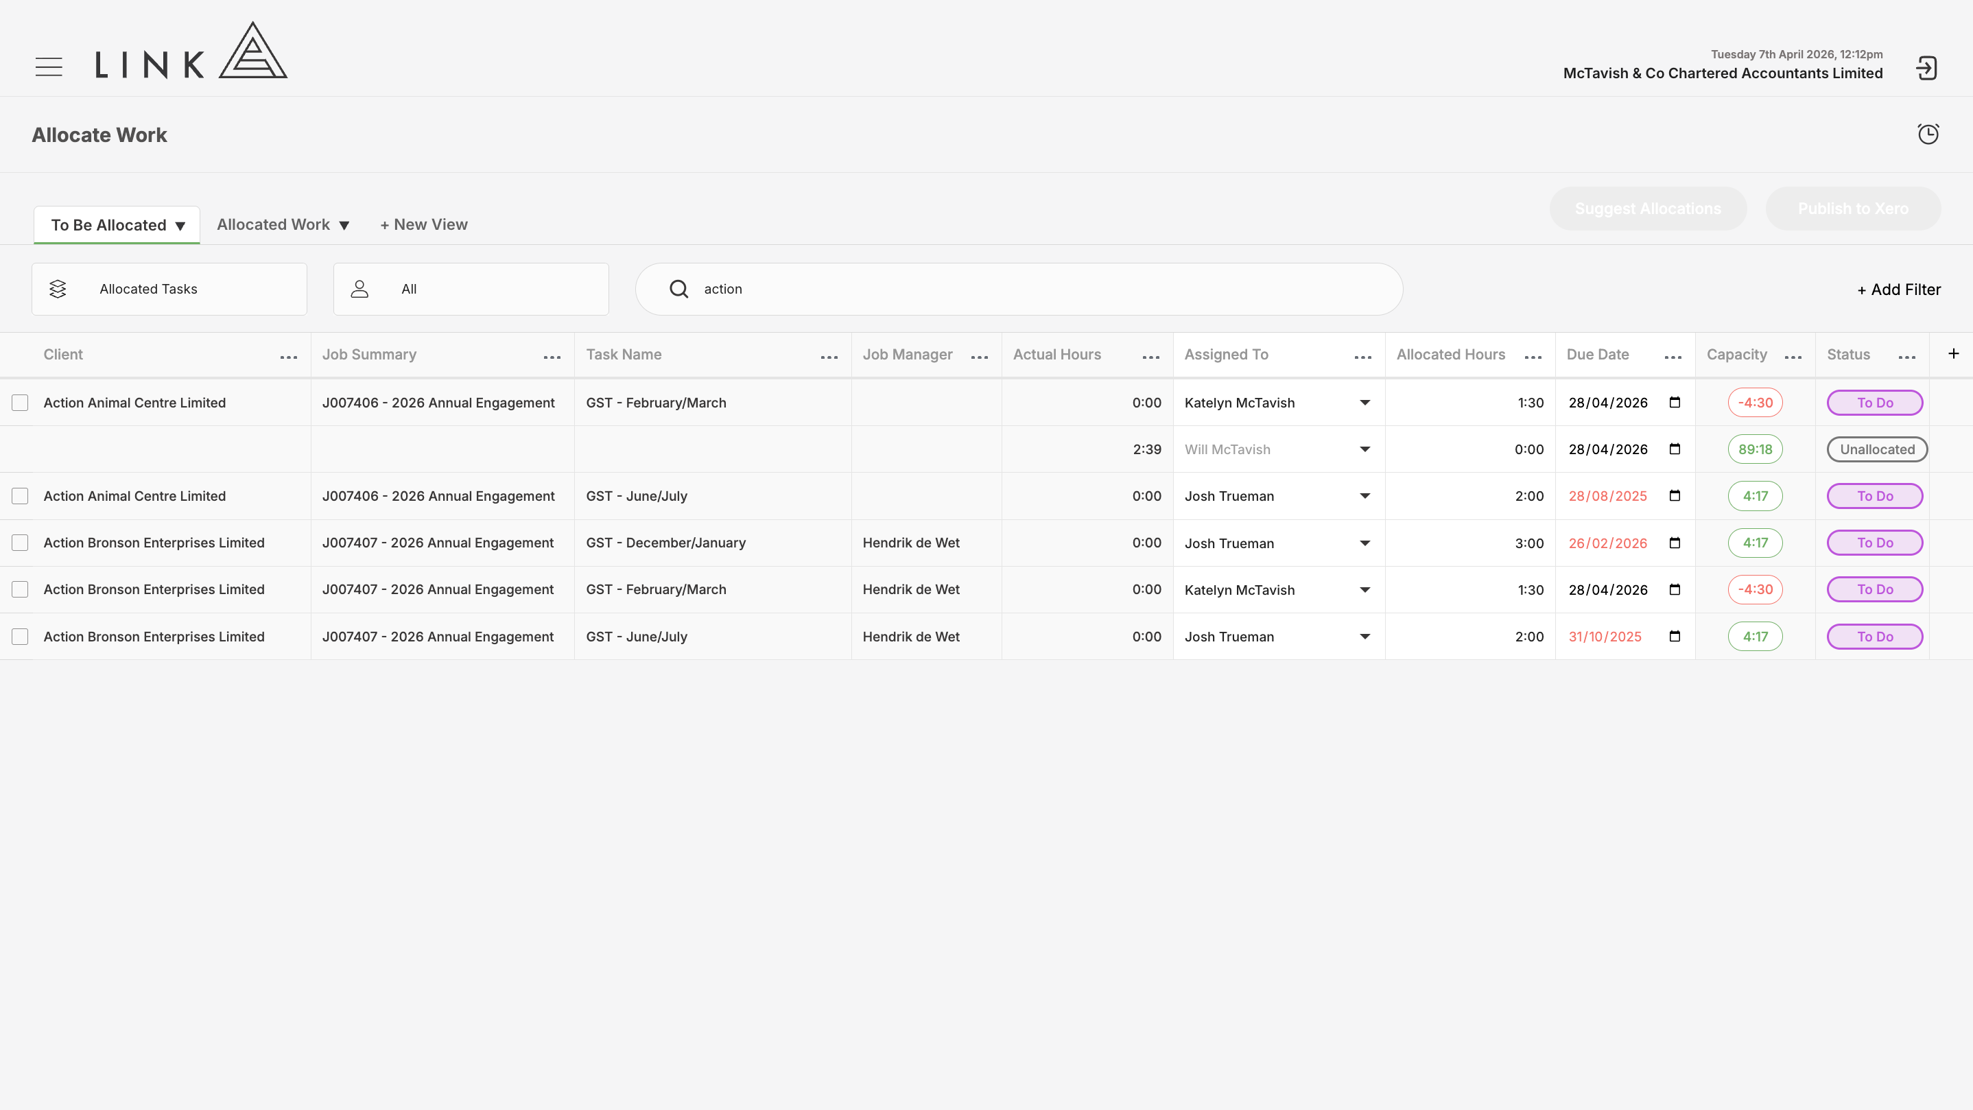Click Publish to Xero button
The width and height of the screenshot is (1973, 1110).
[1853, 209]
